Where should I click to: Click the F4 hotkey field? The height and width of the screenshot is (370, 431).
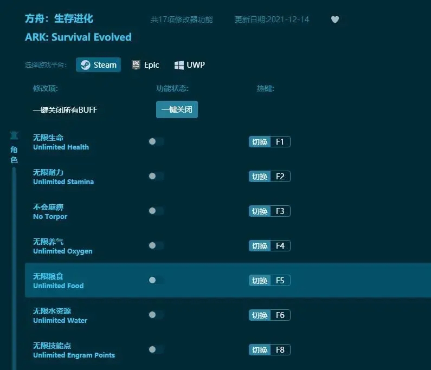[x=280, y=245]
